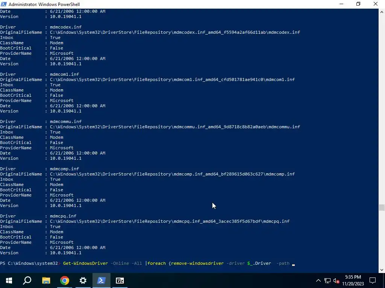Screen dimensions: 385x288
Task: Click the mdmcodex.inf OriginalFileName path
Action: coord(175,32)
